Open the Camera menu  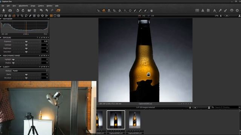[x=41, y=6]
